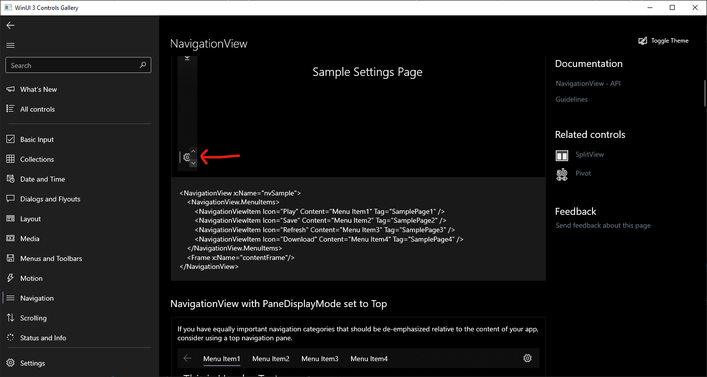Open the SplitView related control
This screenshot has height=377, width=707.
coord(589,154)
